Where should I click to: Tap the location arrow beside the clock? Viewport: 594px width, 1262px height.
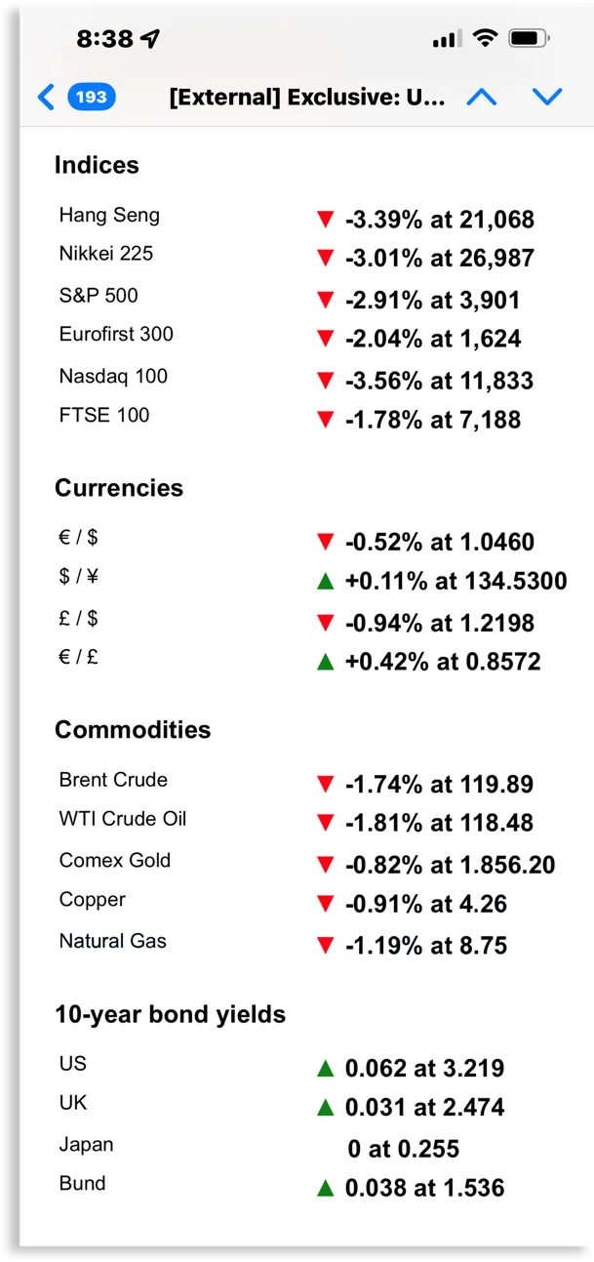pos(150,39)
